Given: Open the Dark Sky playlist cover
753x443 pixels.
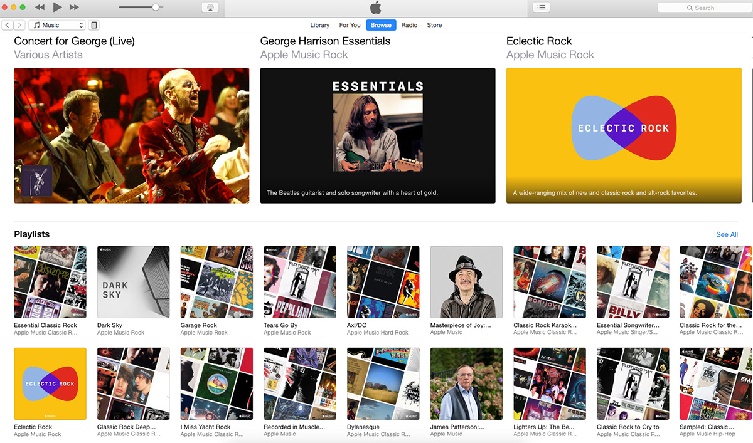Looking at the screenshot, I should coord(134,282).
